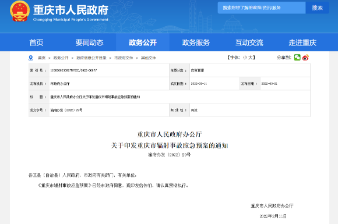Click the Chongqing Municipal People's Government subtitle
The height and width of the screenshot is (224, 338).
coord(71,20)
